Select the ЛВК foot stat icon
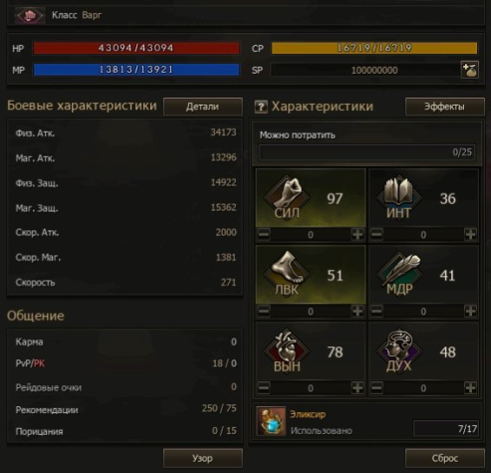Viewport: 491px width, 473px height. coord(287,272)
